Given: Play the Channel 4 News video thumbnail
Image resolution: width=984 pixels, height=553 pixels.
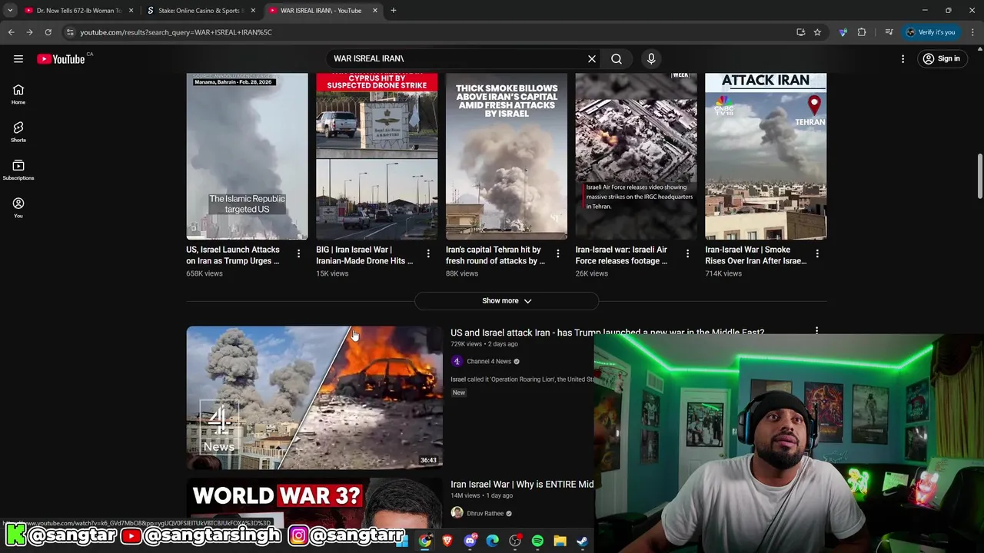Looking at the screenshot, I should 314,397.
